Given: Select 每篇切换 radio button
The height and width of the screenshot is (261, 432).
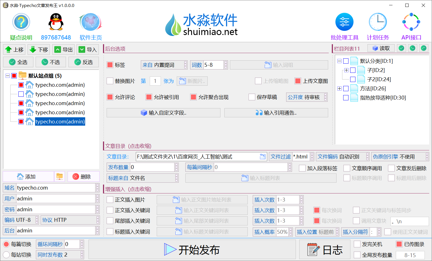Looking at the screenshot, I should (x=6, y=244).
